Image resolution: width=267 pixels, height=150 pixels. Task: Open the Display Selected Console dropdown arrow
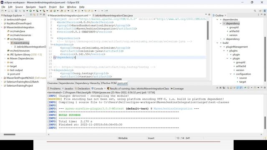pos(252,88)
